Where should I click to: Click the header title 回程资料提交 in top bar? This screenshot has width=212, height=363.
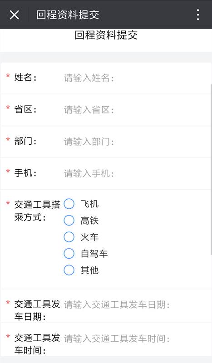coord(68,15)
